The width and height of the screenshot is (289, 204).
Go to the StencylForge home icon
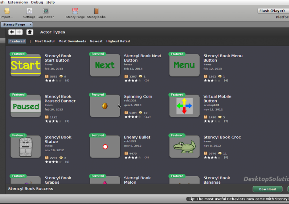tap(30, 32)
